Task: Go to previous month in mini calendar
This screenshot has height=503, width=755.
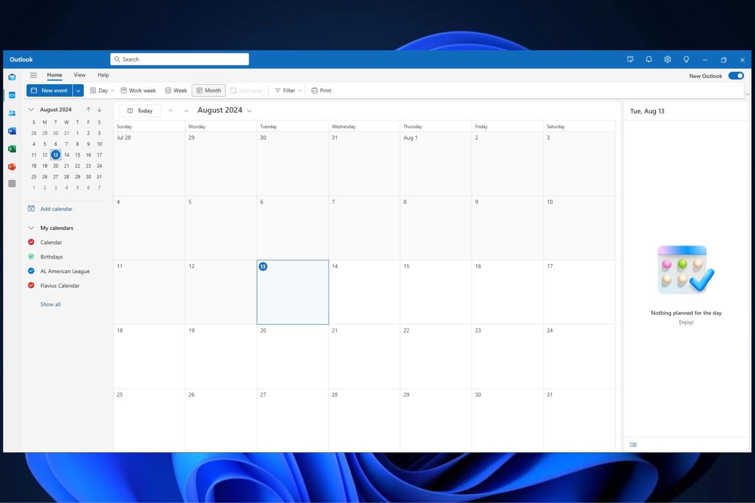Action: (x=88, y=110)
